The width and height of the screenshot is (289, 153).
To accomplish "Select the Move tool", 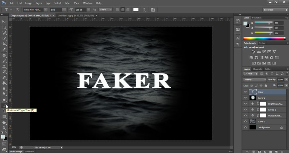I will [4, 22].
